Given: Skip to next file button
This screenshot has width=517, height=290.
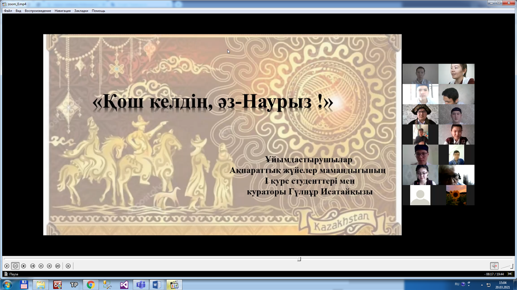Looking at the screenshot, I should coord(58,266).
